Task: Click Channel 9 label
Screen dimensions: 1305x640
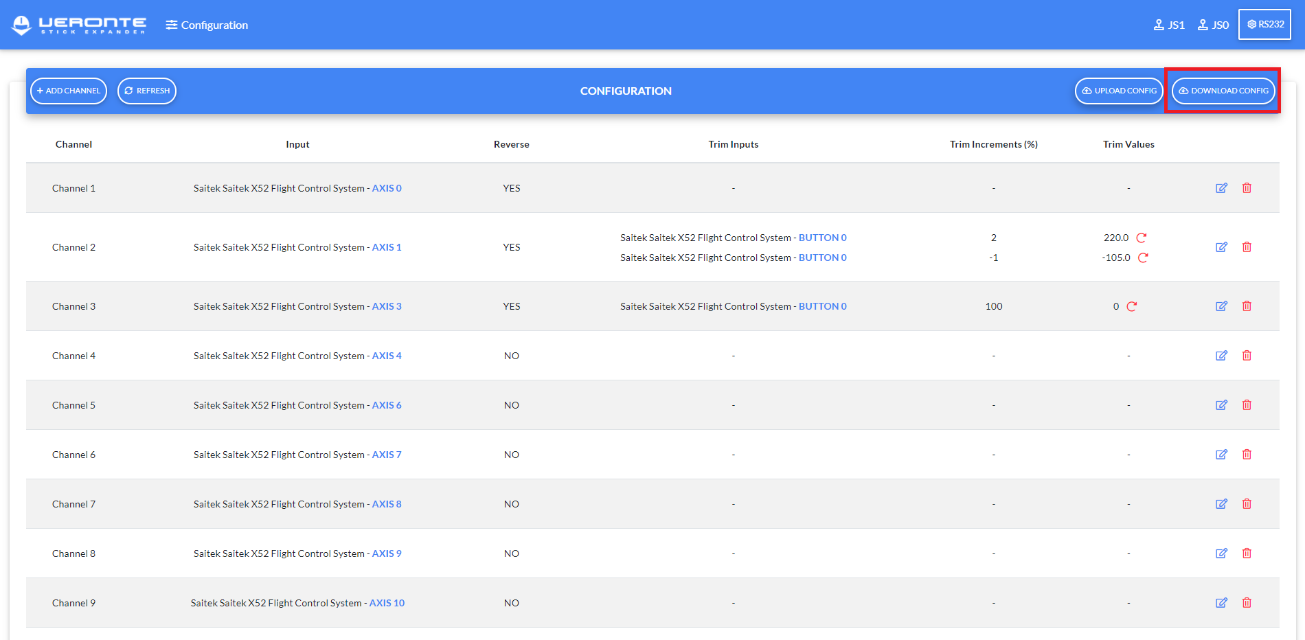Action: click(73, 603)
